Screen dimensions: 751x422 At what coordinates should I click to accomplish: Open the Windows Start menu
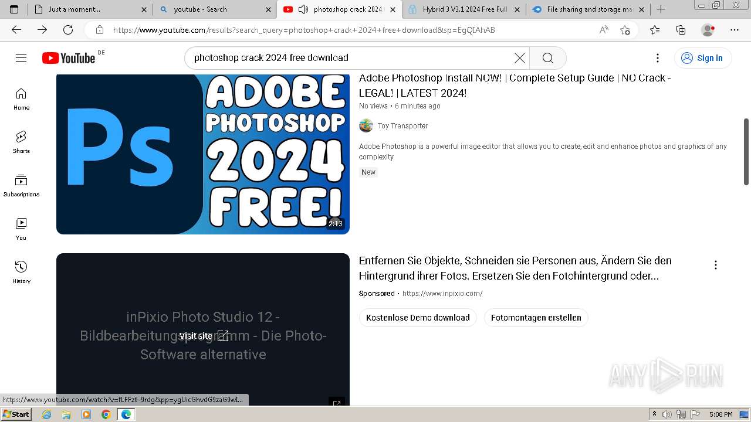pos(16,414)
